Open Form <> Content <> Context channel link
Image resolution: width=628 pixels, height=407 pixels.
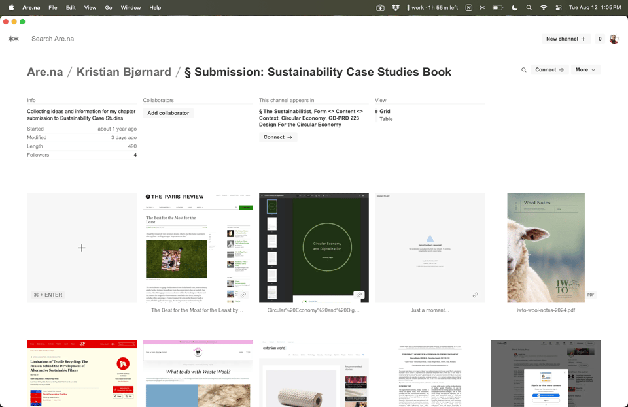click(x=311, y=115)
